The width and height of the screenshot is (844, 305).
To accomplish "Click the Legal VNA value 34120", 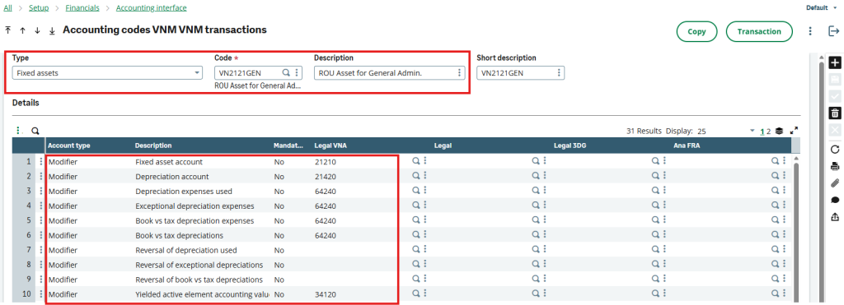I will point(325,294).
